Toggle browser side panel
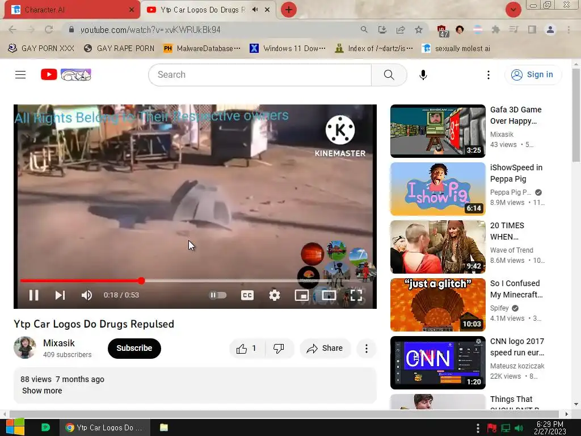Viewport: 581px width, 436px height. (532, 30)
